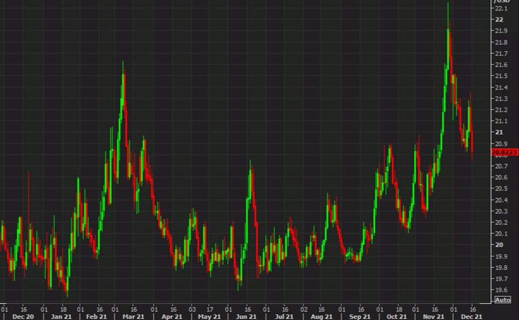
Task: Click the 03 date tick above May 21
Action: coord(192,310)
